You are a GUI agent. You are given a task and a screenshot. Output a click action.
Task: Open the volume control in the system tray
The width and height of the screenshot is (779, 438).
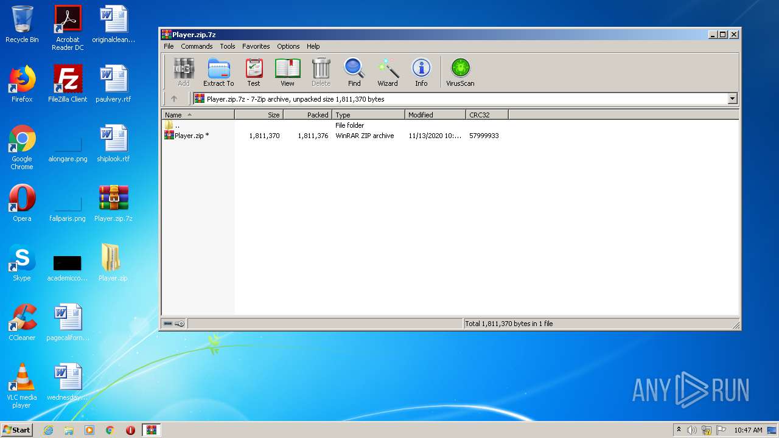tap(692, 430)
